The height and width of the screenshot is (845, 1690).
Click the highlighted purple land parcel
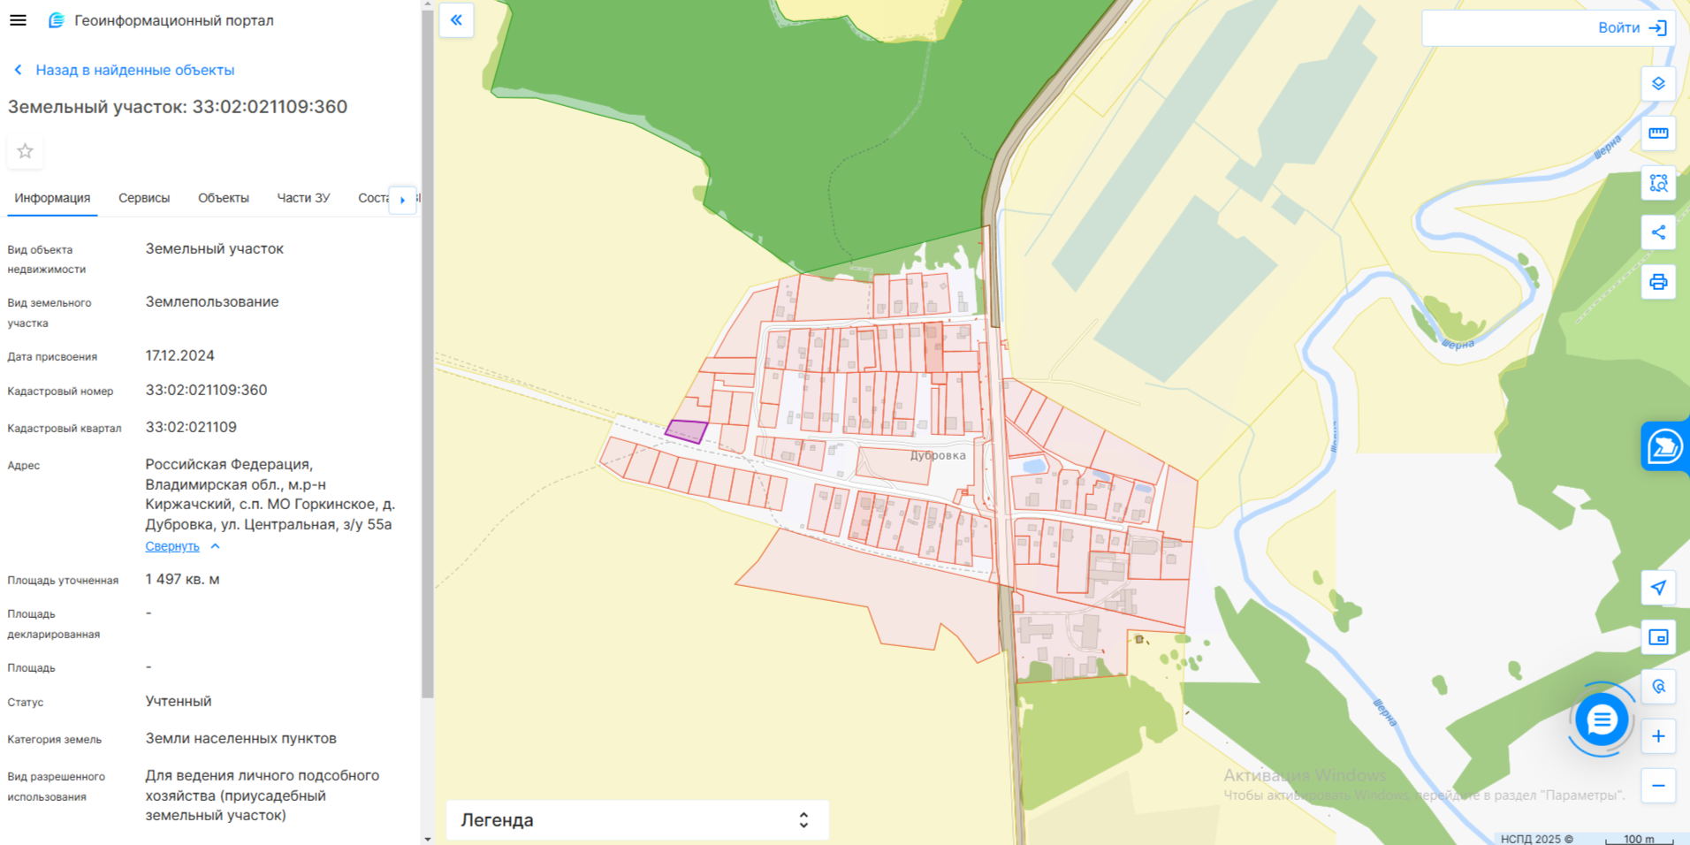(x=686, y=431)
